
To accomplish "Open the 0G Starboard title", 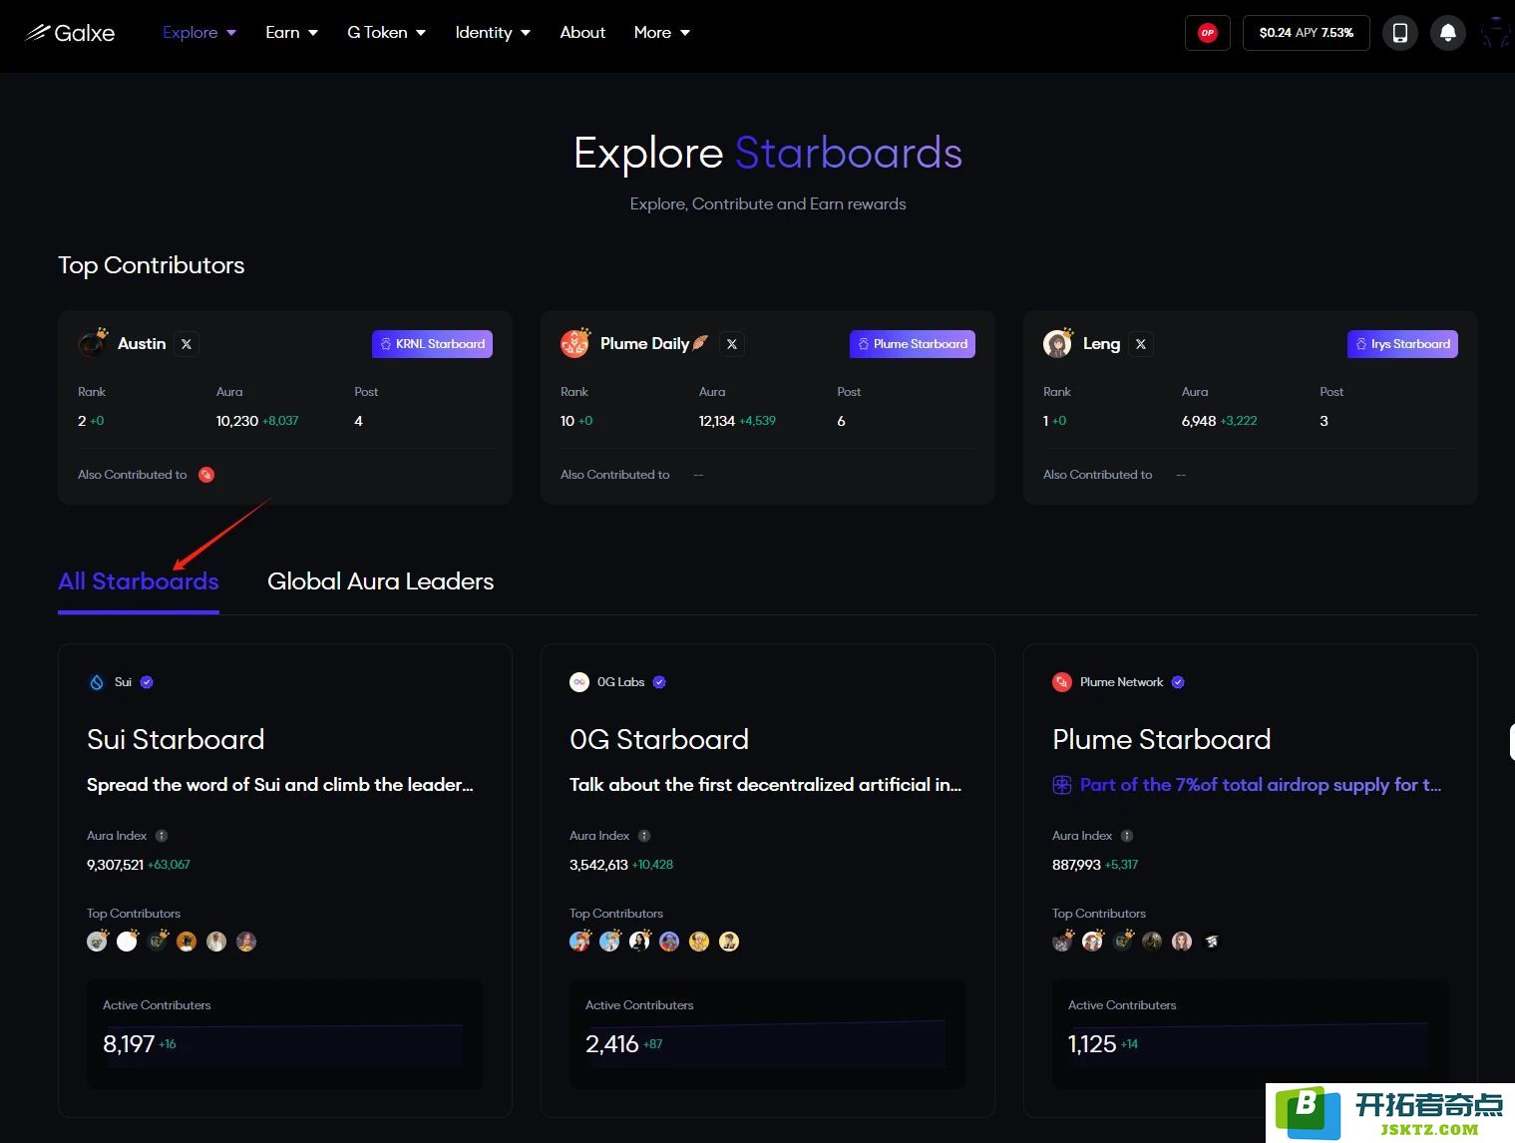I will pos(659,739).
